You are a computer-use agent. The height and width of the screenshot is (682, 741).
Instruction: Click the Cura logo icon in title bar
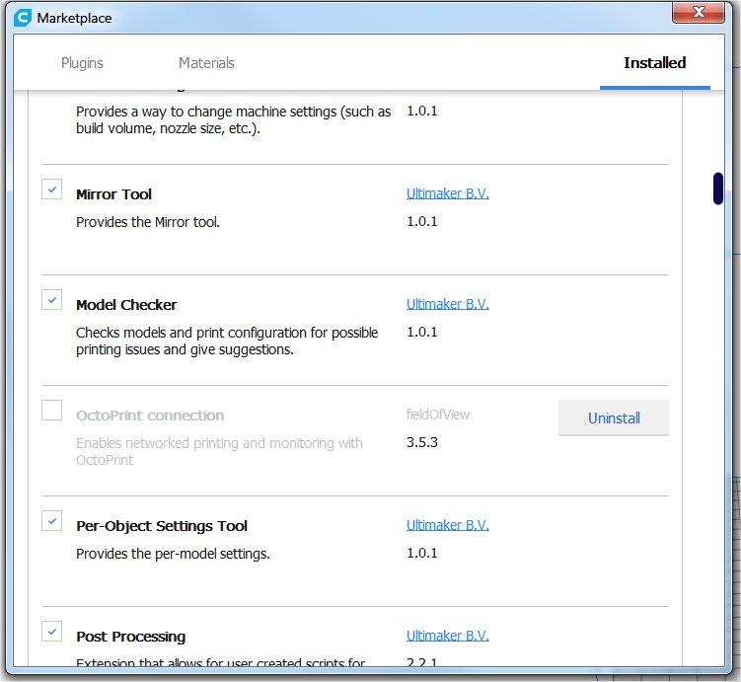click(x=23, y=18)
